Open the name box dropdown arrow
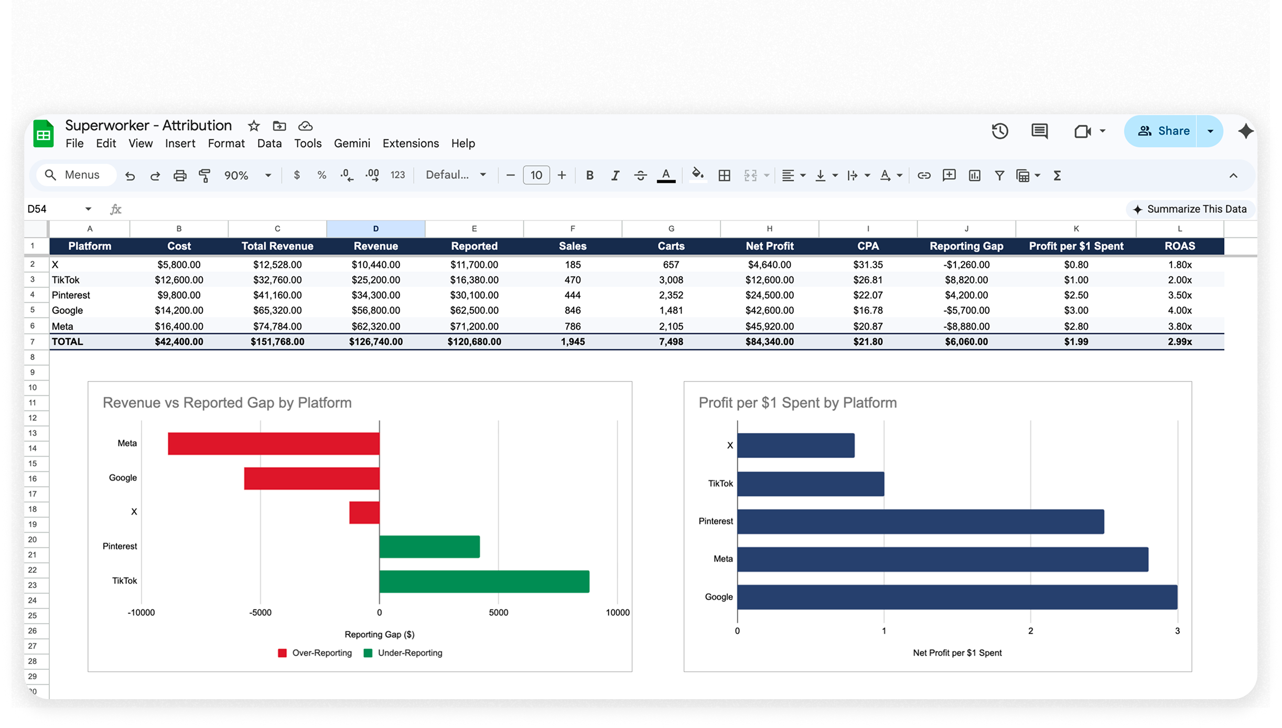The image size is (1282, 728). click(88, 209)
